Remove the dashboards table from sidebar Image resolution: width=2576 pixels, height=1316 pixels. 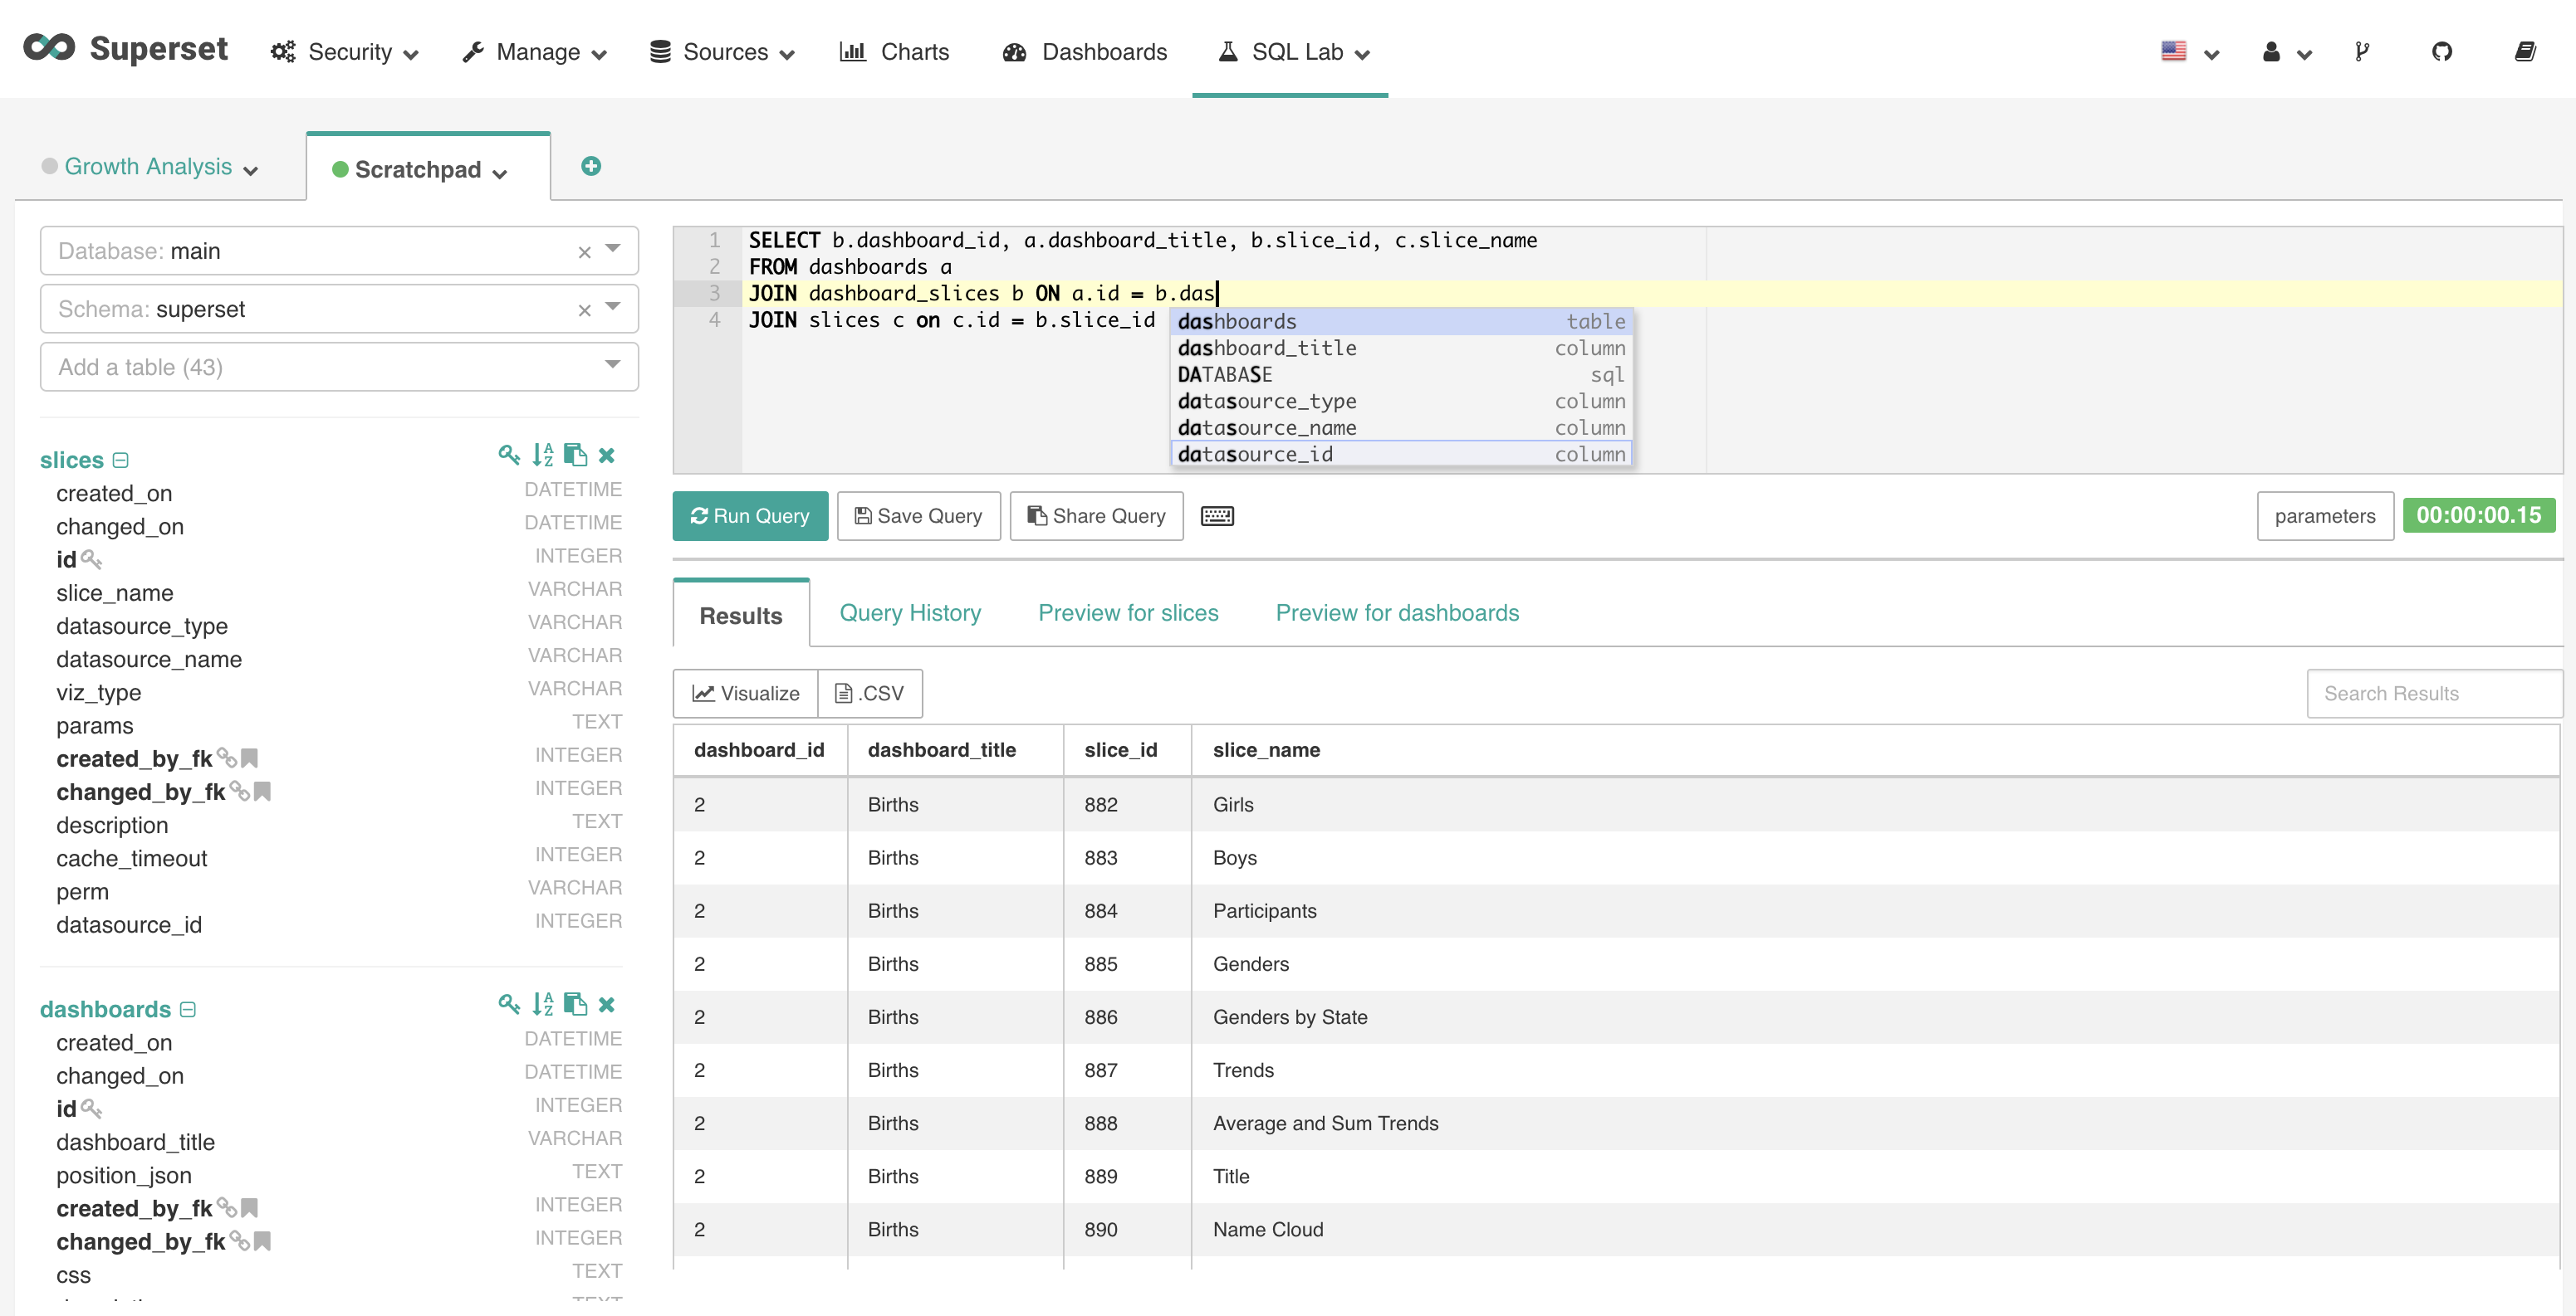pyautogui.click(x=606, y=1004)
